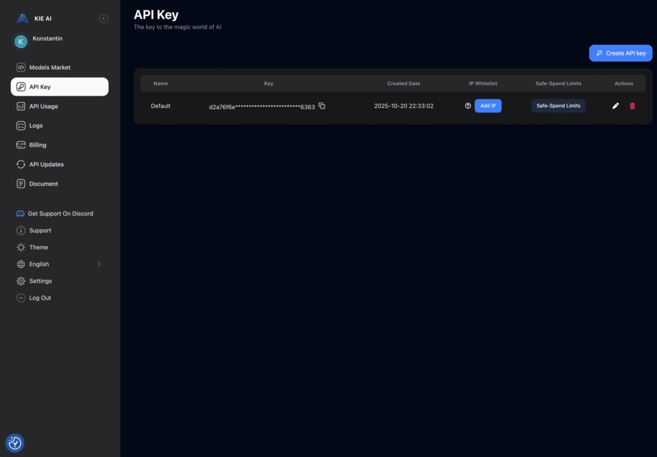
Task: Open the cookie consent badge icon
Action: coord(15,443)
